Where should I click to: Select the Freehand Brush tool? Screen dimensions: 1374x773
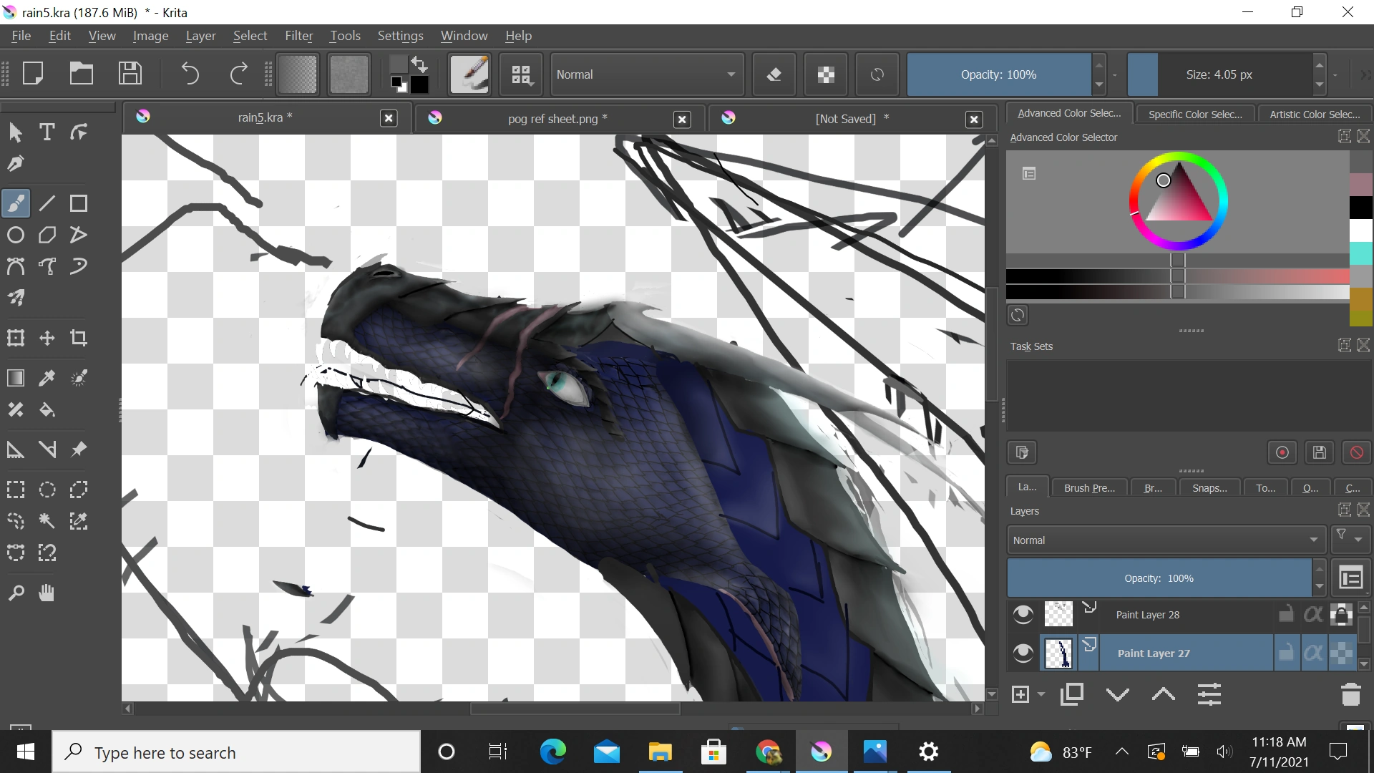click(x=16, y=203)
